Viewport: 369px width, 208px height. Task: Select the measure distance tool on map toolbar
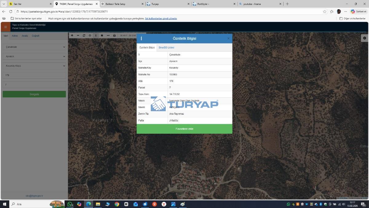pos(108,35)
